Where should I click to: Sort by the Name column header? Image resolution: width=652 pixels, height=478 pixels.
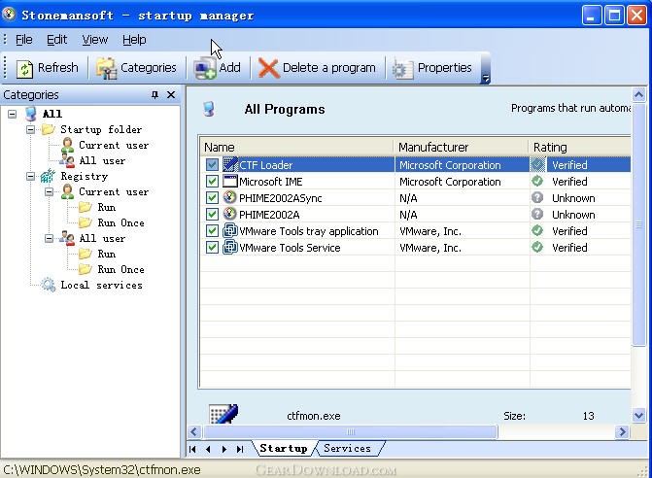click(297, 147)
